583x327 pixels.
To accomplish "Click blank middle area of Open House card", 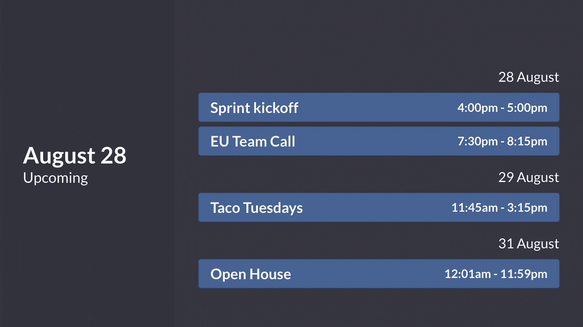I will pos(366,274).
